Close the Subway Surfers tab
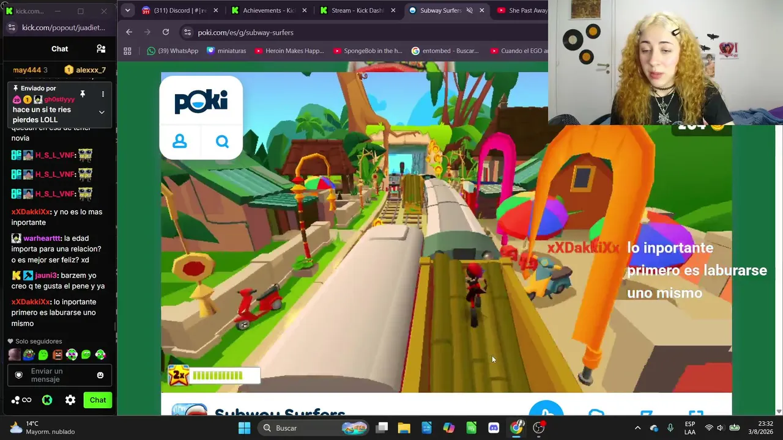The height and width of the screenshot is (440, 783). coord(482,10)
